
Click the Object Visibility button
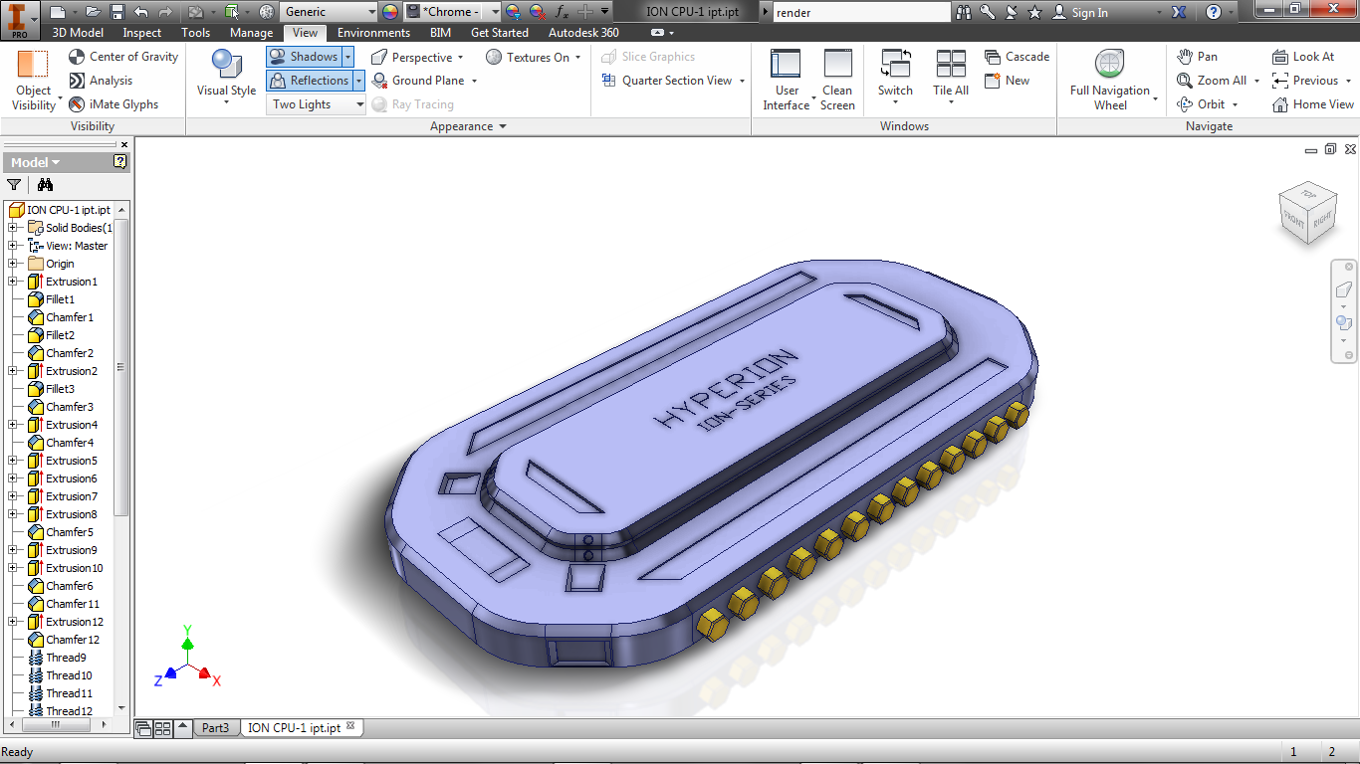[x=34, y=80]
